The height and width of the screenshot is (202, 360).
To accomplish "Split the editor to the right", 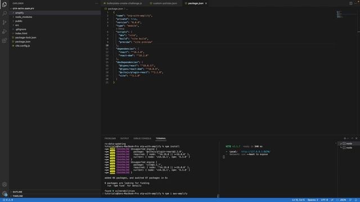I will (350, 3).
